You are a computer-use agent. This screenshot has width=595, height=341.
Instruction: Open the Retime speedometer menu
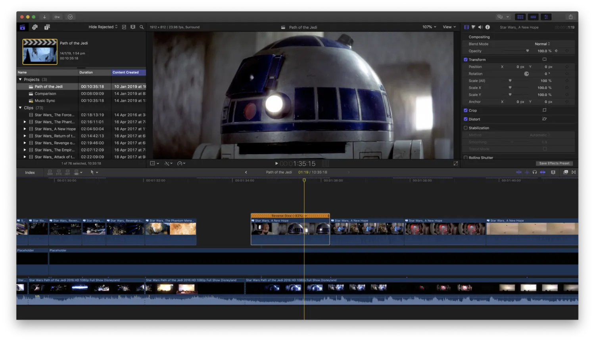tap(181, 163)
